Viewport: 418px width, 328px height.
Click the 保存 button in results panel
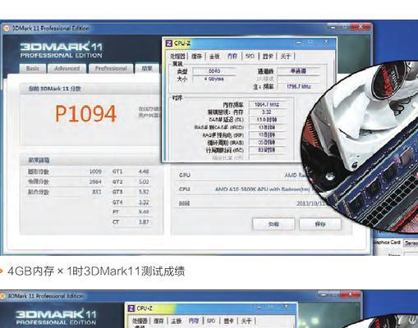tap(320, 224)
